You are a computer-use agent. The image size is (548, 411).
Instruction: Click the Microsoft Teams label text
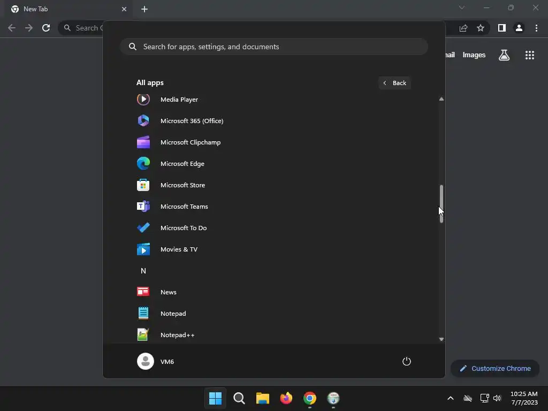(184, 207)
